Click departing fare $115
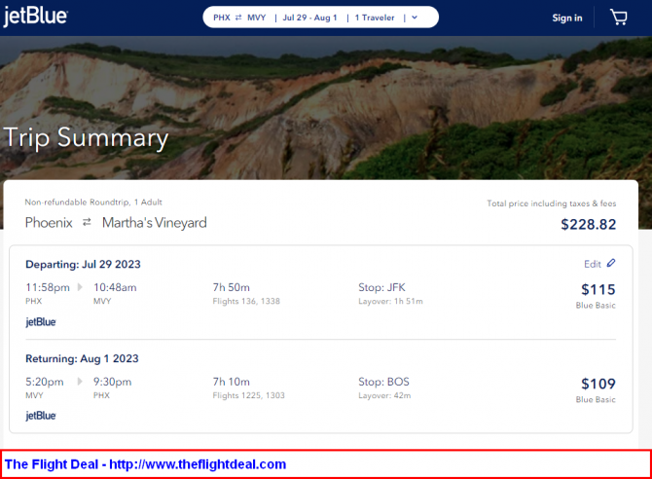The width and height of the screenshot is (652, 479). coord(598,289)
